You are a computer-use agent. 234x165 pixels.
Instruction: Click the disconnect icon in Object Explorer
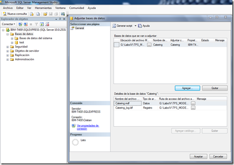pos(25,24)
